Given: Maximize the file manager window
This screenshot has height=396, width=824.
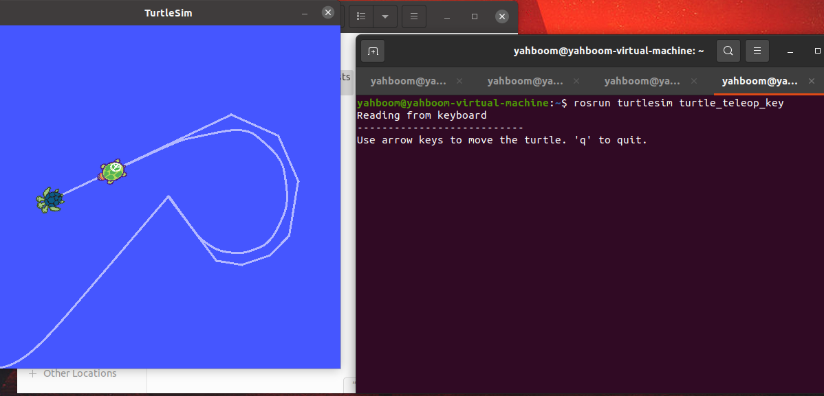Looking at the screenshot, I should tap(475, 16).
